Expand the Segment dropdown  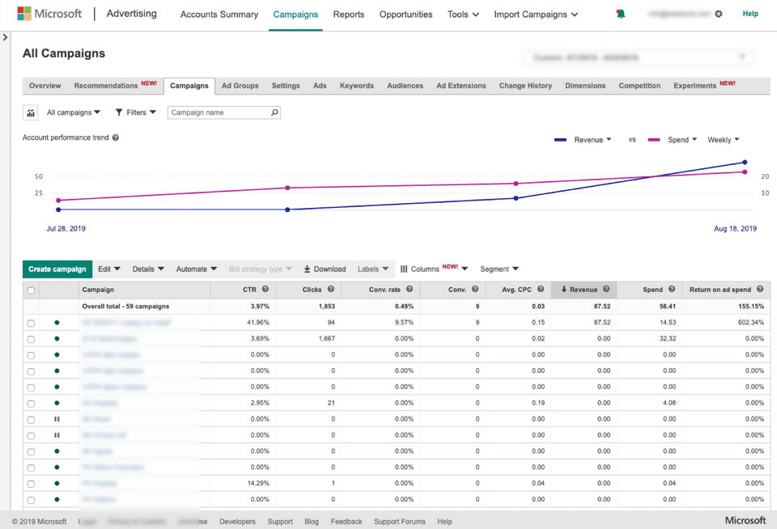click(x=499, y=269)
